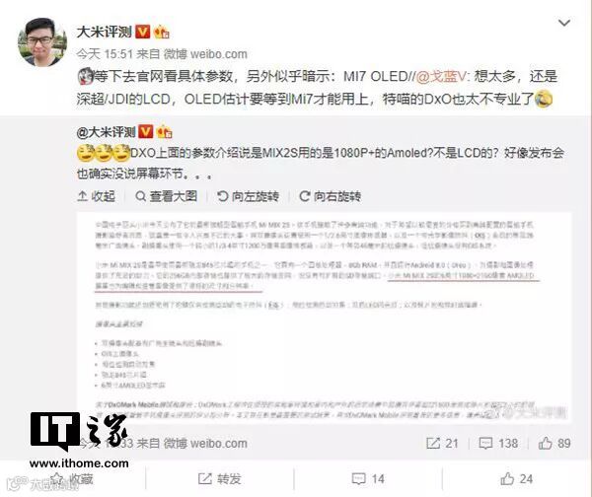Click the expanded DxO article screenshot
Image resolution: width=592 pixels, height=497 pixels.
tap(324, 318)
